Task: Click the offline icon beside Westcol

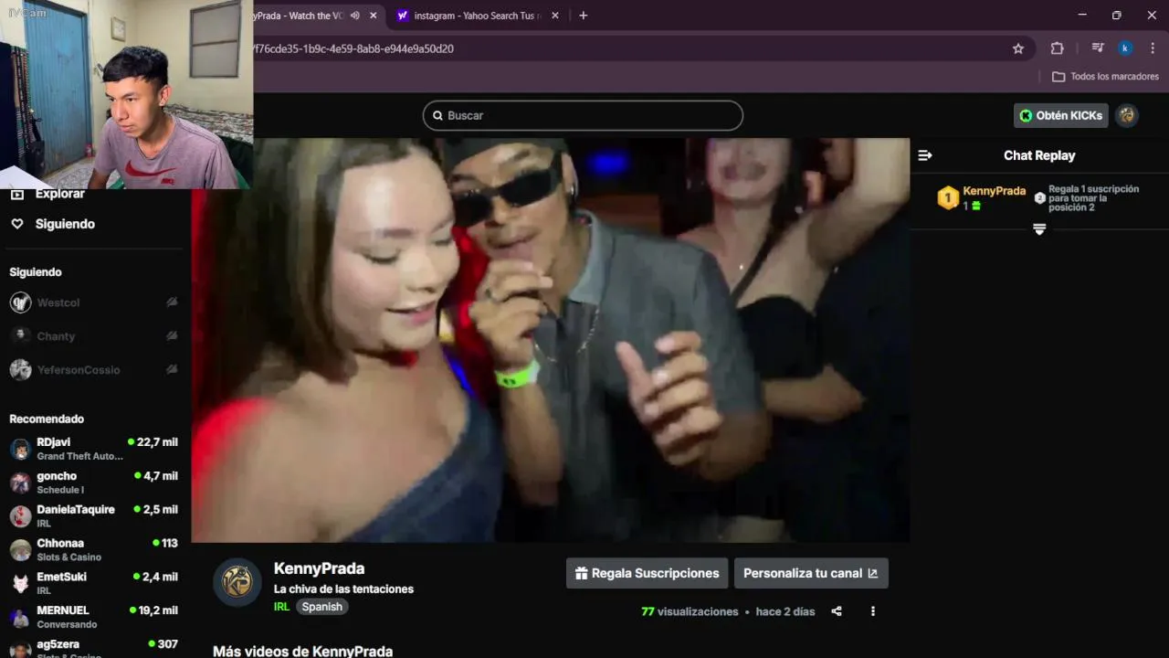Action: [172, 302]
